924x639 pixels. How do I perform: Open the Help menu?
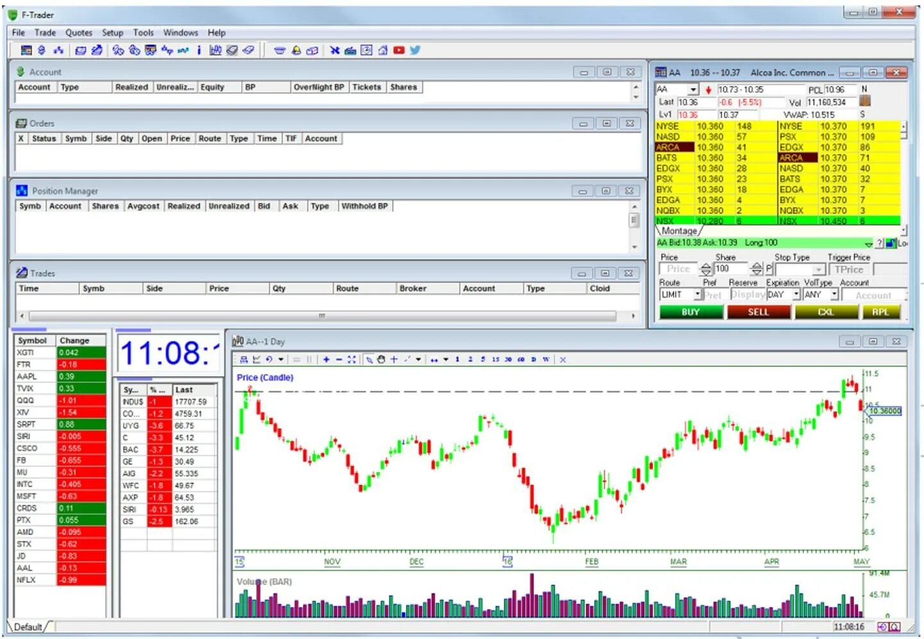tap(216, 33)
